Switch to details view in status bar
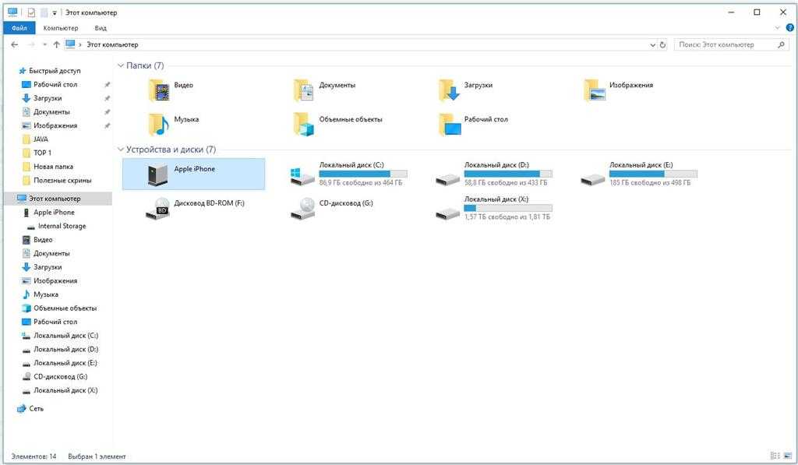Viewport: 798px width, 465px height. tap(775, 456)
